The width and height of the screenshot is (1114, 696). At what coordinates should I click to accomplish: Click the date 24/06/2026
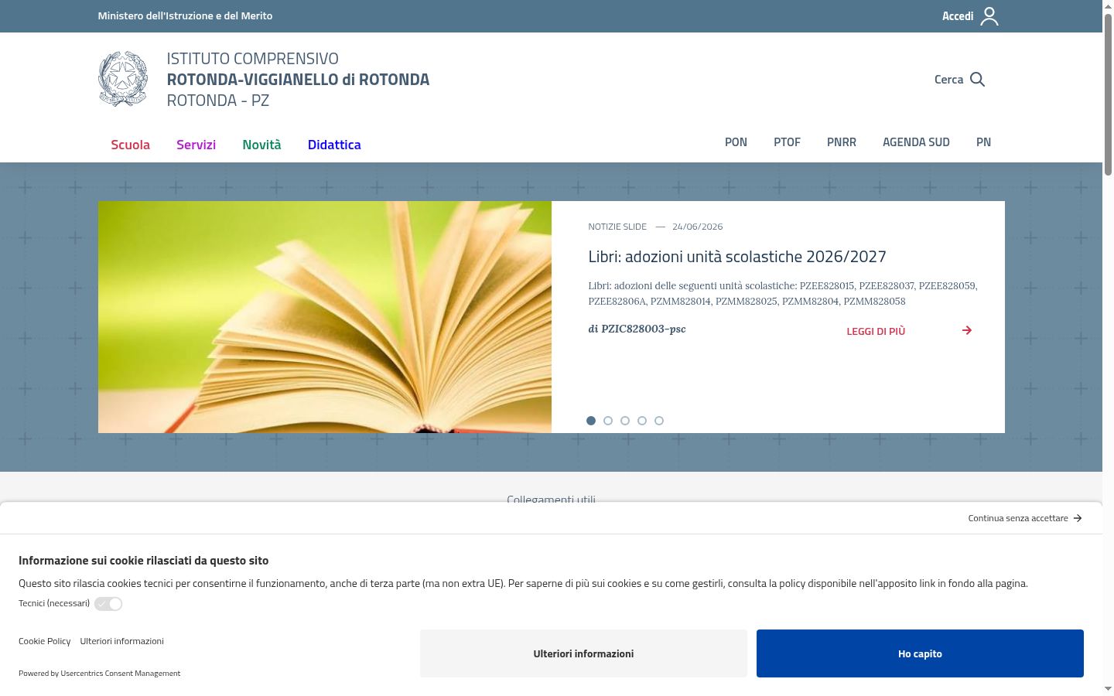pyautogui.click(x=698, y=227)
